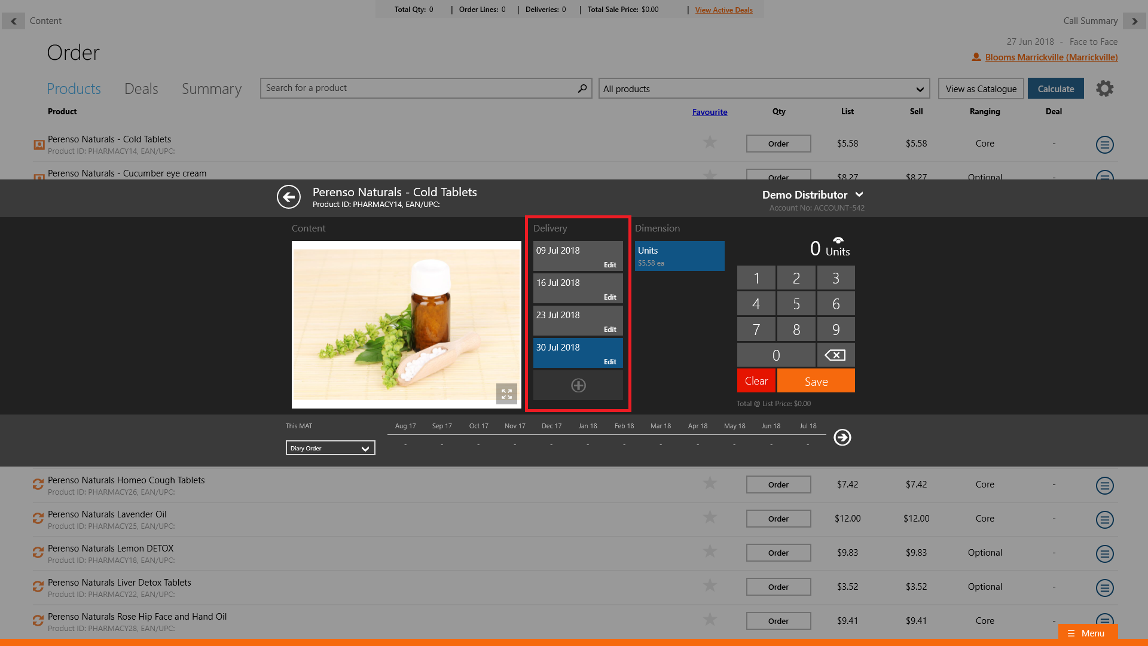
Task: Click the back arrow beside Cold Tablets title
Action: pyautogui.click(x=289, y=197)
